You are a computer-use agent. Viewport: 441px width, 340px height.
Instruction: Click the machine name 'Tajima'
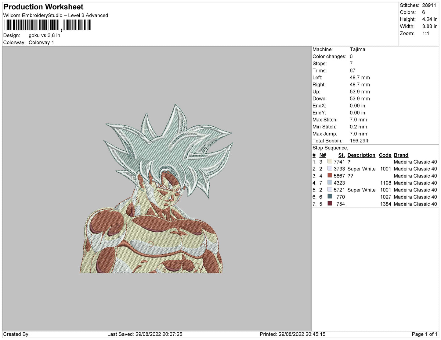tap(357, 49)
